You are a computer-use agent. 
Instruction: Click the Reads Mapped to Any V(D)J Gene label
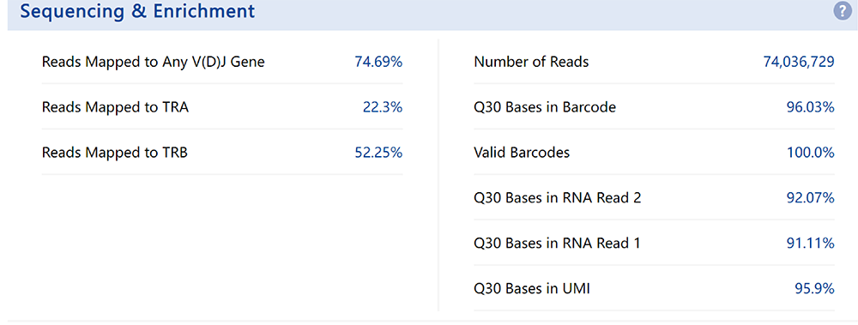(x=154, y=63)
